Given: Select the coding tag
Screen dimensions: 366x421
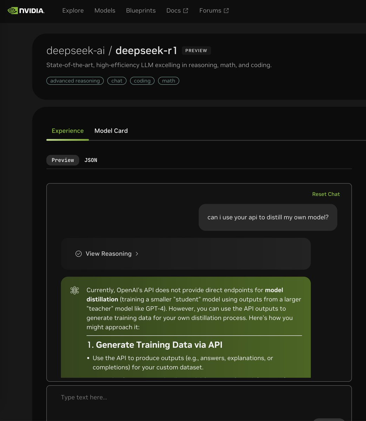Looking at the screenshot, I should 142,81.
